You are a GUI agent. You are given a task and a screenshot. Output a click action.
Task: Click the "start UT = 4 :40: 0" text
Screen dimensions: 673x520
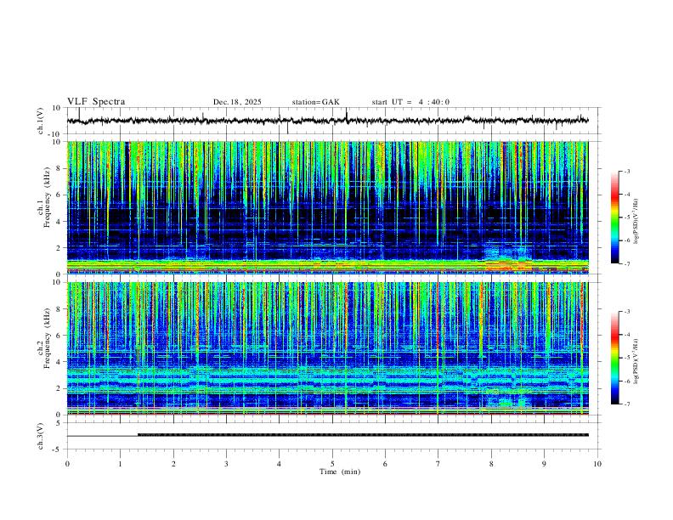tap(410, 102)
